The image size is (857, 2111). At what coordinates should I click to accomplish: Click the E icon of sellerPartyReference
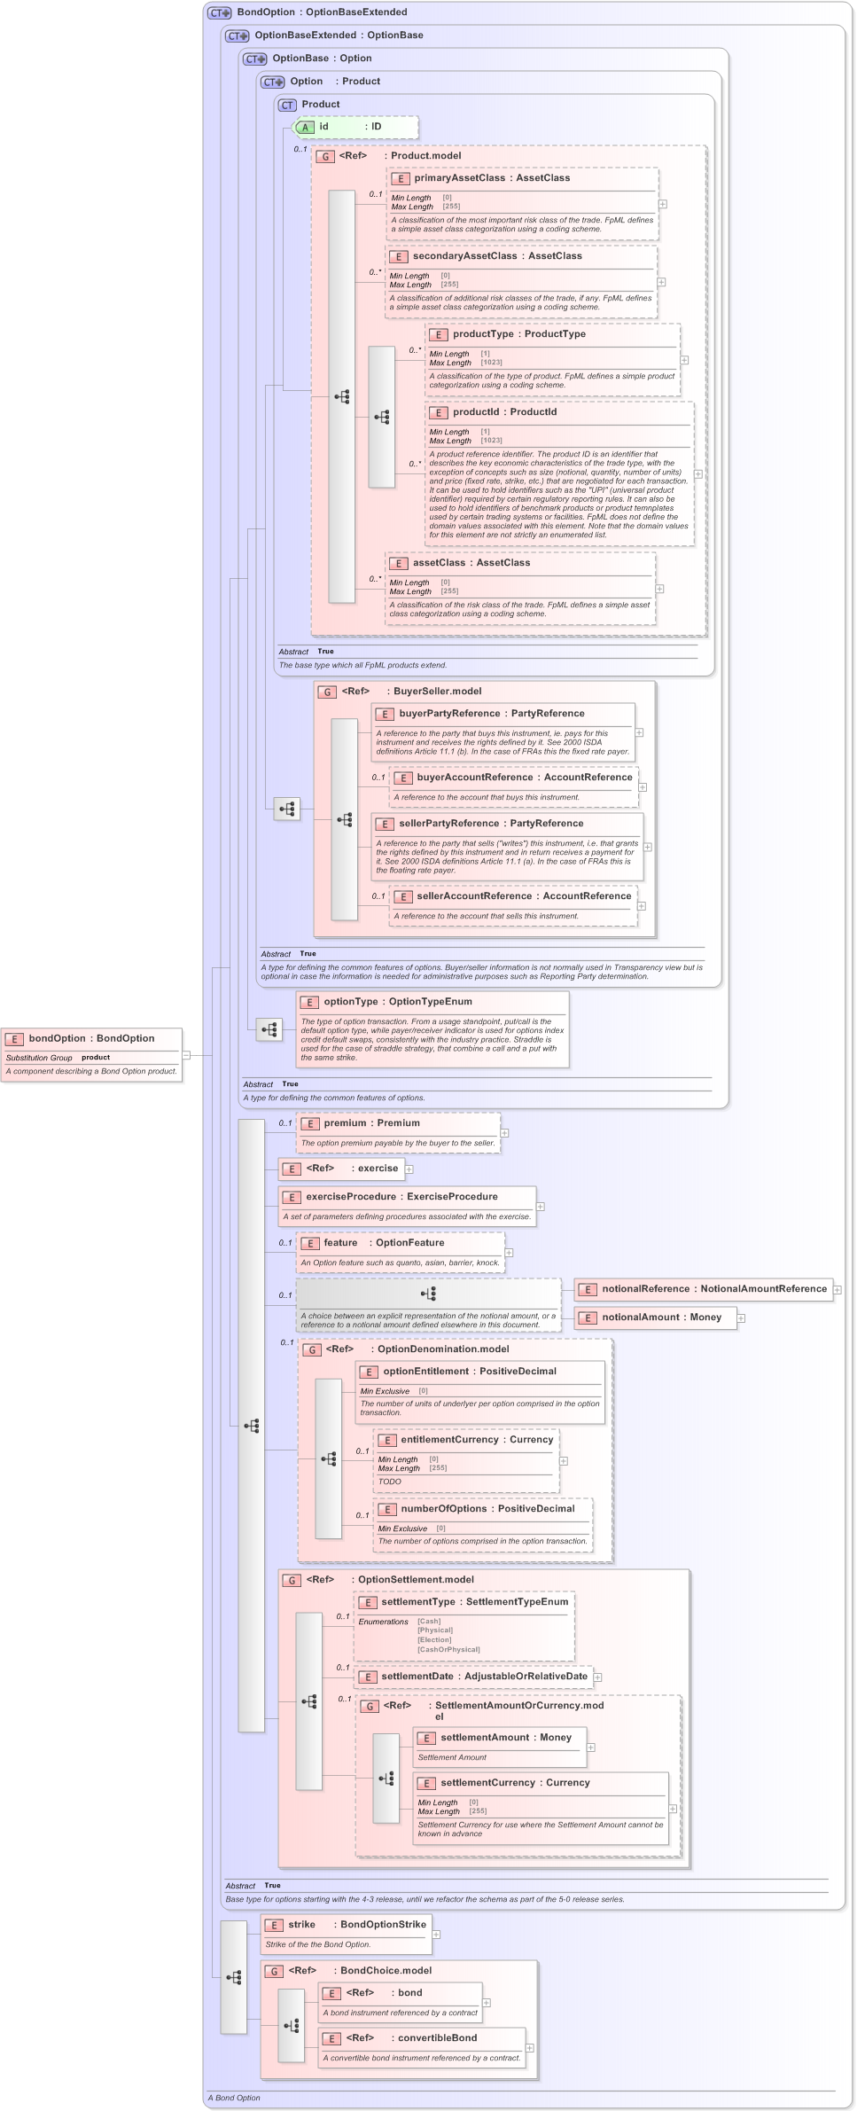[386, 825]
